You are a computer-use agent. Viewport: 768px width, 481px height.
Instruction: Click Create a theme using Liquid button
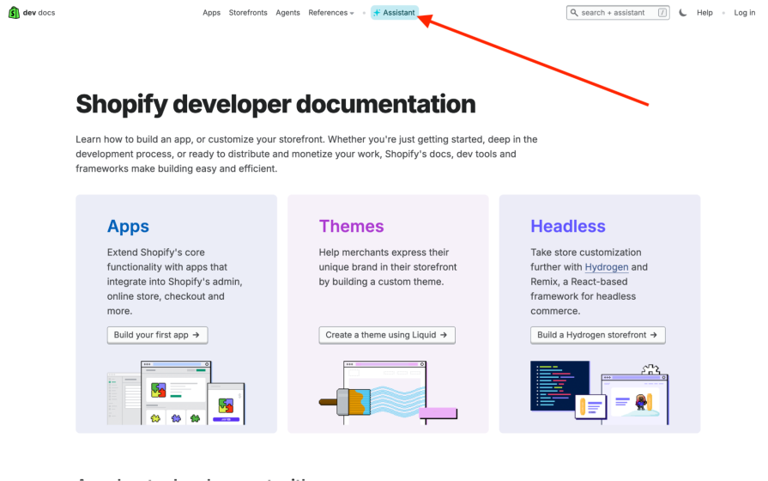point(386,335)
